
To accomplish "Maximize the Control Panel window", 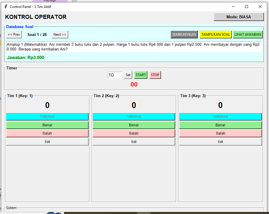I will click(247, 6).
